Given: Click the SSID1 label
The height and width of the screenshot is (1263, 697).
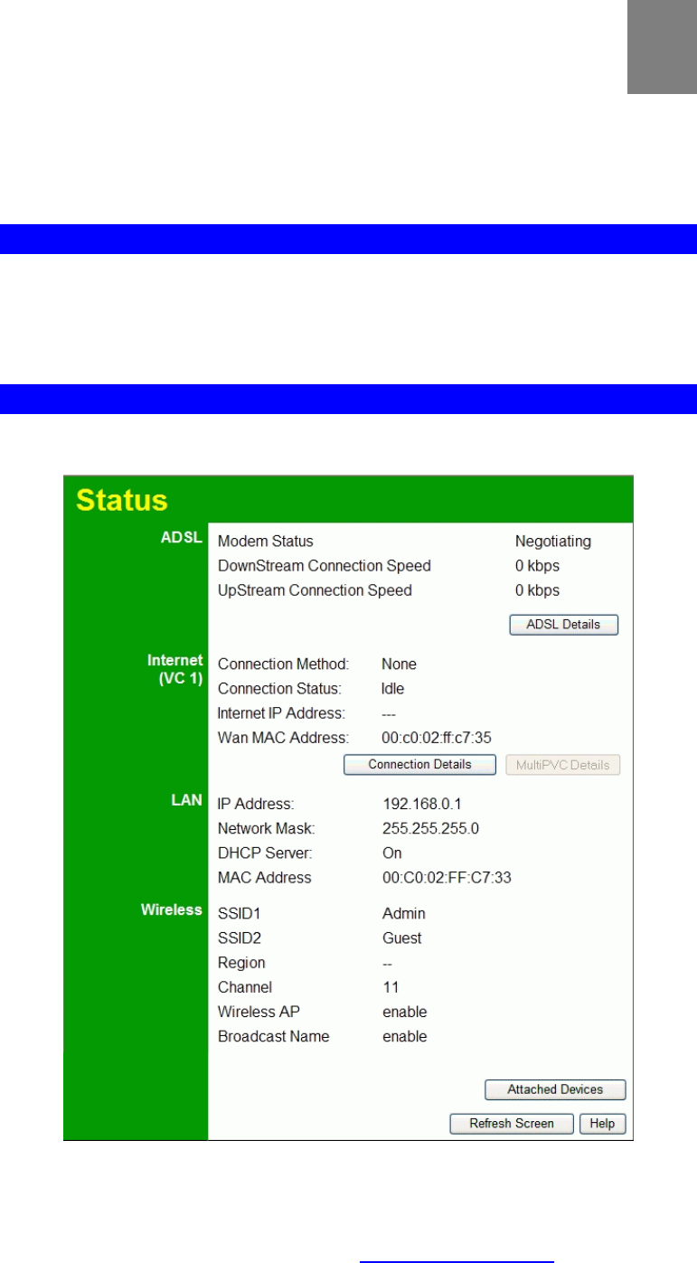Looking at the screenshot, I should [240, 913].
